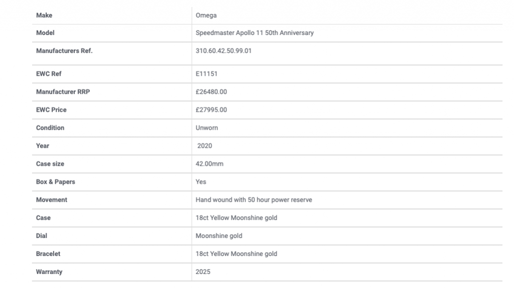Click the Case material 18ct Yellow Moonshine gold
The width and height of the screenshot is (514, 290).
click(236, 218)
